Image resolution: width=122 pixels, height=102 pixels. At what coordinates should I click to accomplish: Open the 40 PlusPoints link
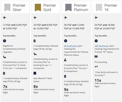[70, 46]
